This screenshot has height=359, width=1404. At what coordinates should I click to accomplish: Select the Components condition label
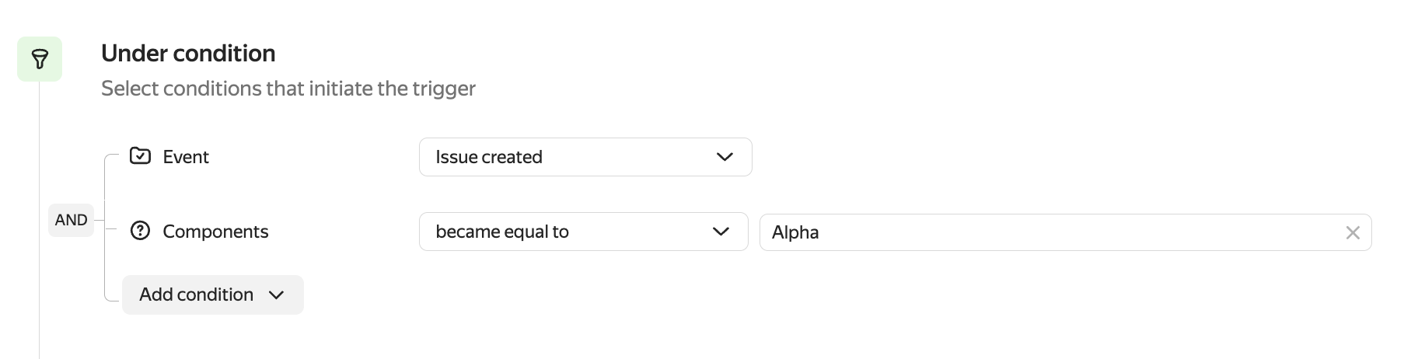pyautogui.click(x=215, y=232)
